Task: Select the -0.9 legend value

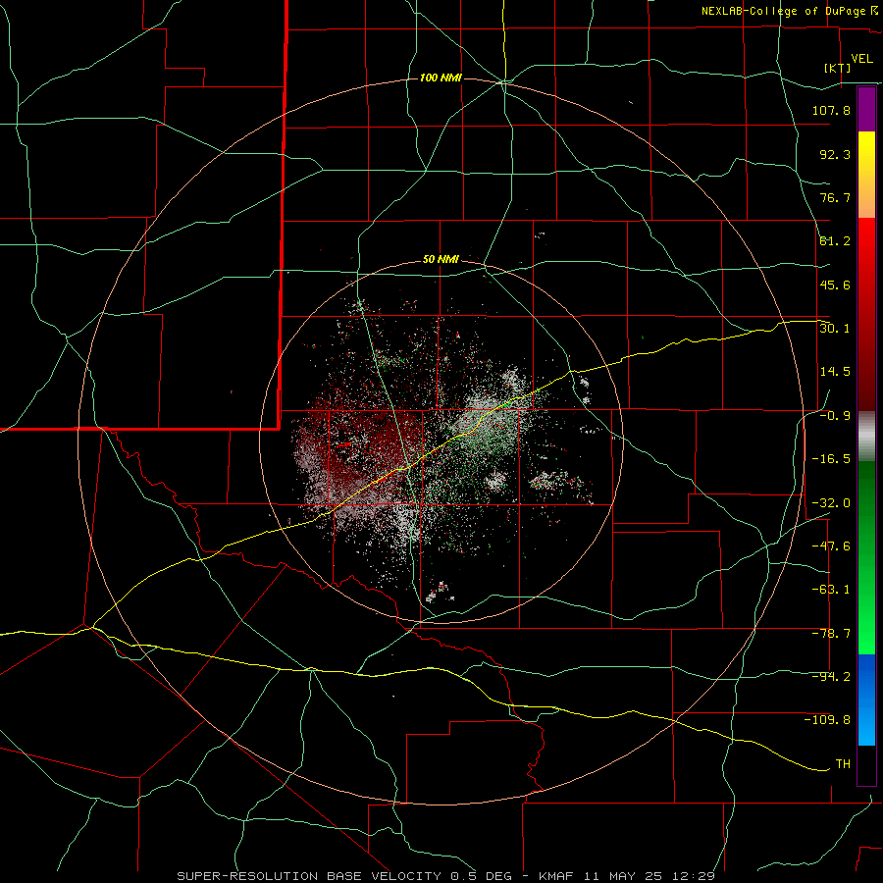Action: (835, 416)
